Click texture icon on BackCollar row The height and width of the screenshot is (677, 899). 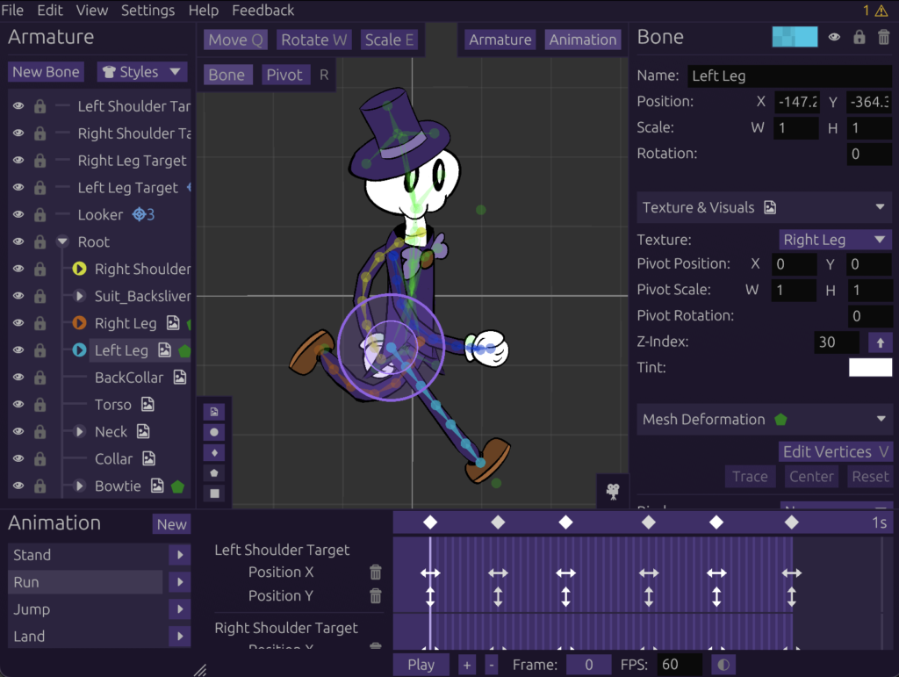[180, 377]
